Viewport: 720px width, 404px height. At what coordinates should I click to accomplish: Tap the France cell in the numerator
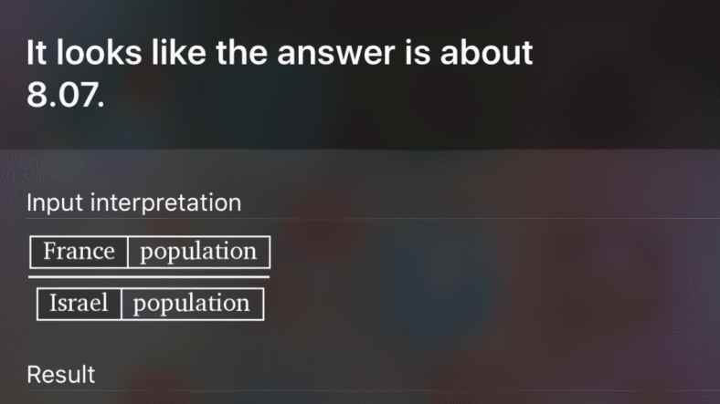(79, 252)
